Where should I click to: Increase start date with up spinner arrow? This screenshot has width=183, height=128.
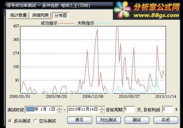59,108
